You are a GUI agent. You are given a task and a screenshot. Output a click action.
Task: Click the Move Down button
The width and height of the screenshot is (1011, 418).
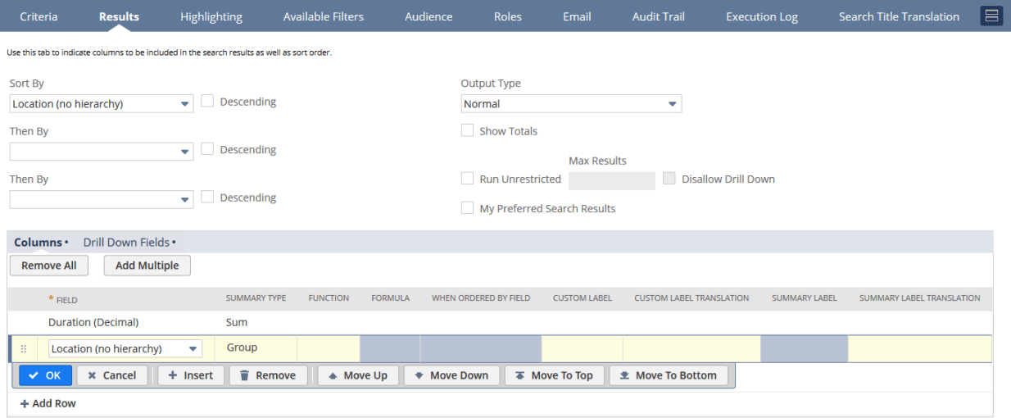click(451, 375)
